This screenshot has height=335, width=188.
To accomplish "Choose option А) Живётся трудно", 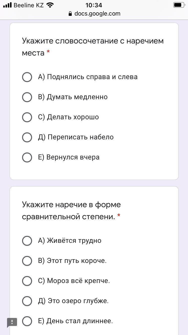I will click(27, 241).
